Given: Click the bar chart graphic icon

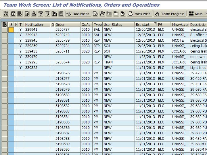Looking at the screenshot, I should [54, 14].
